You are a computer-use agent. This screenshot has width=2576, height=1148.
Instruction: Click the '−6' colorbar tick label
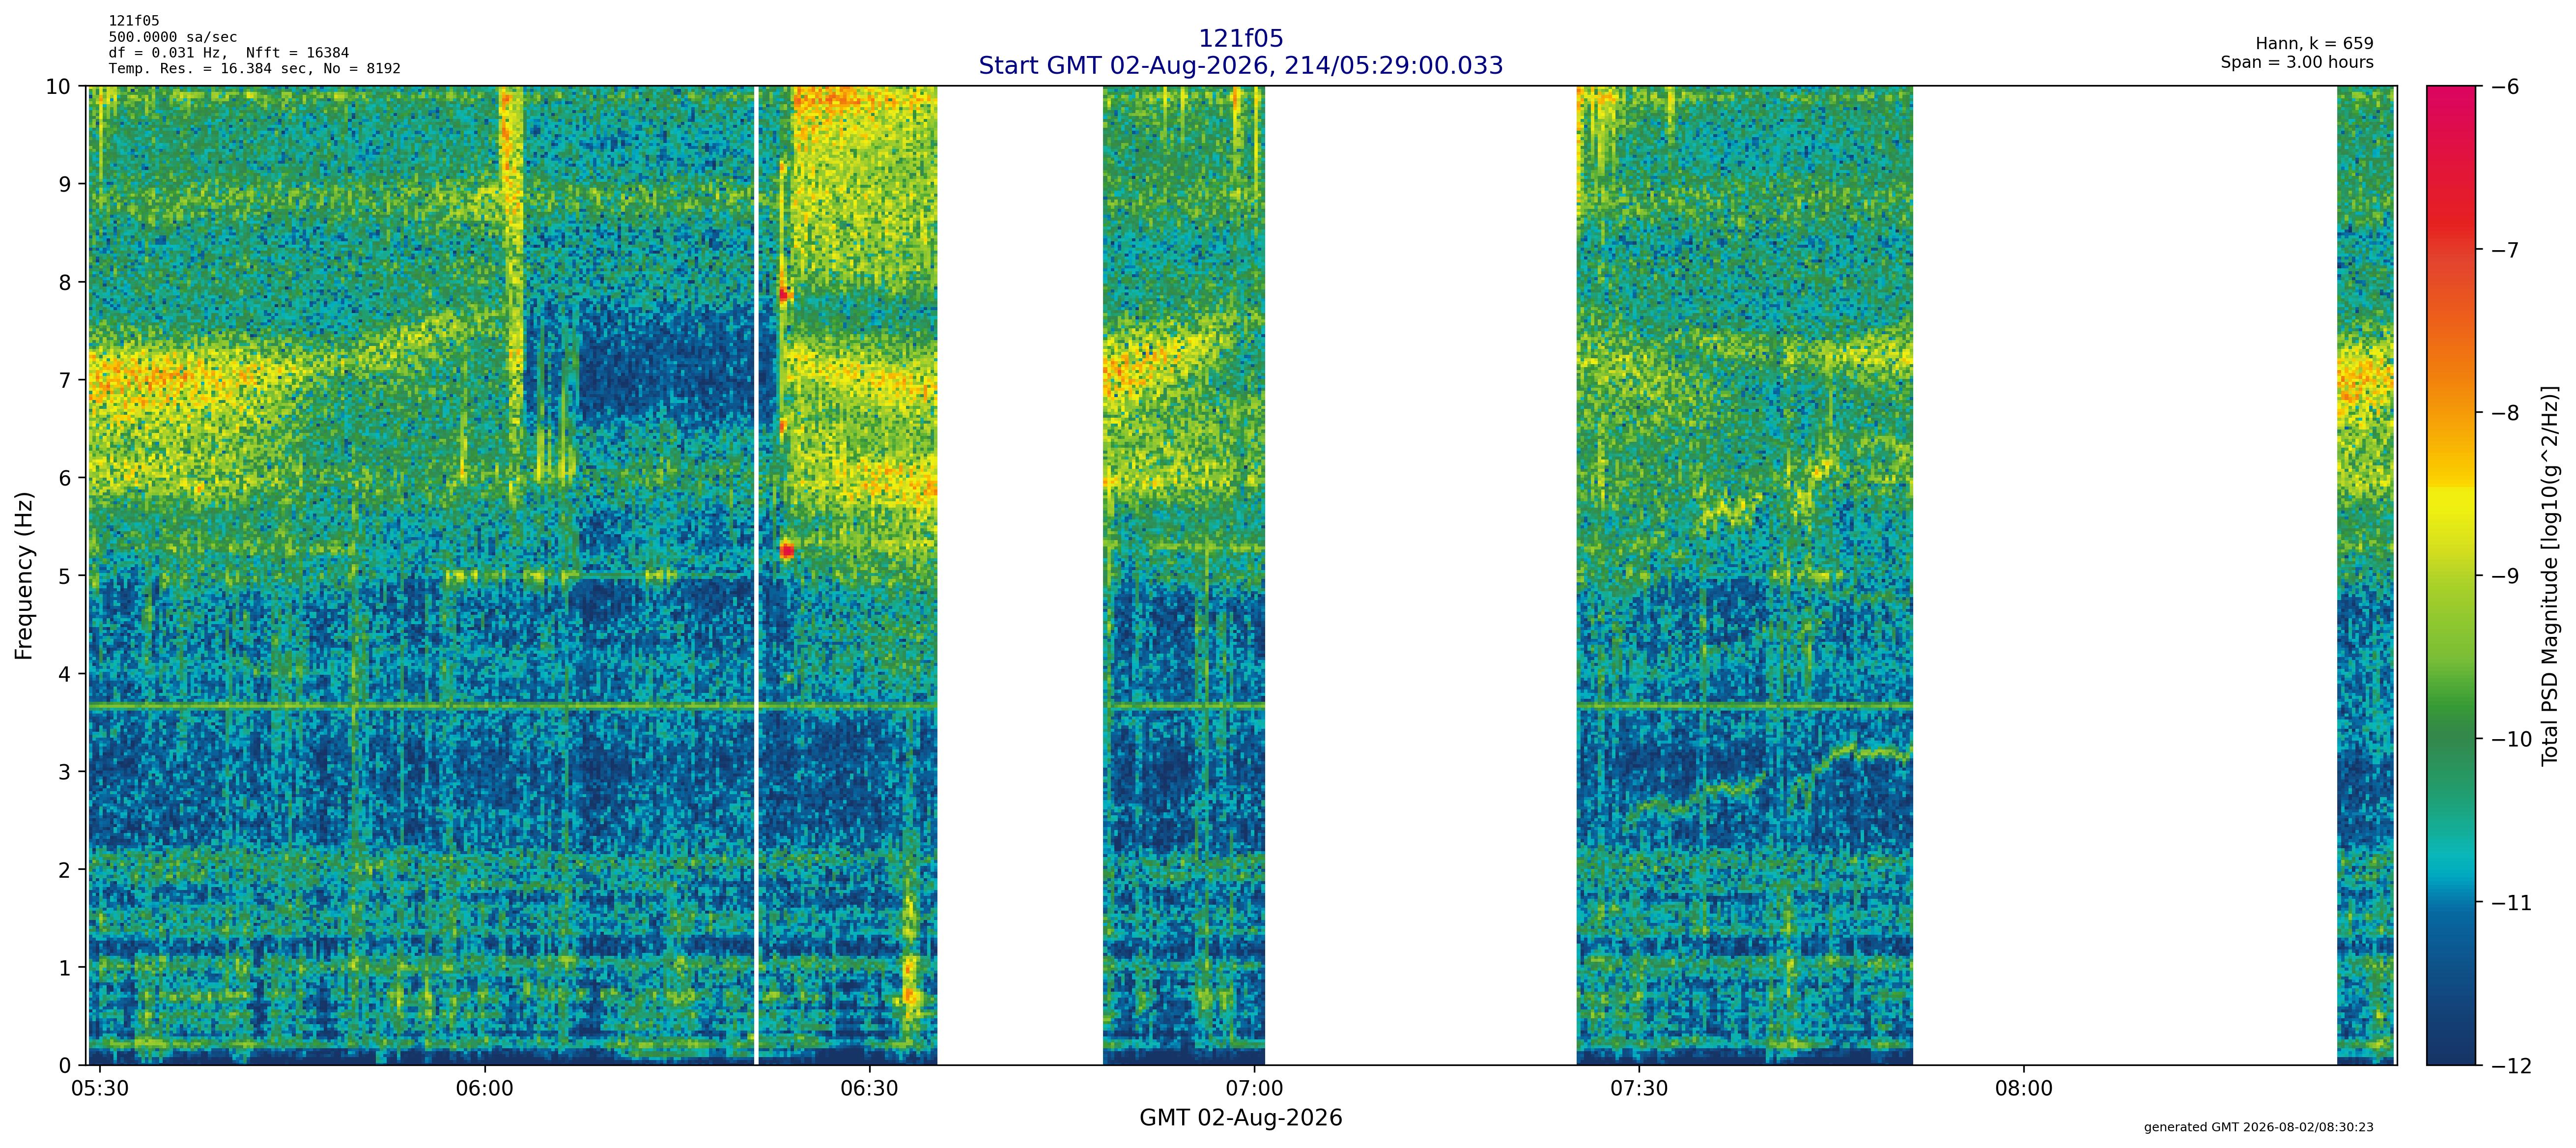point(2504,87)
